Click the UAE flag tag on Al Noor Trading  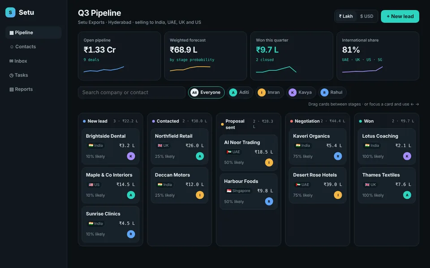(x=233, y=152)
